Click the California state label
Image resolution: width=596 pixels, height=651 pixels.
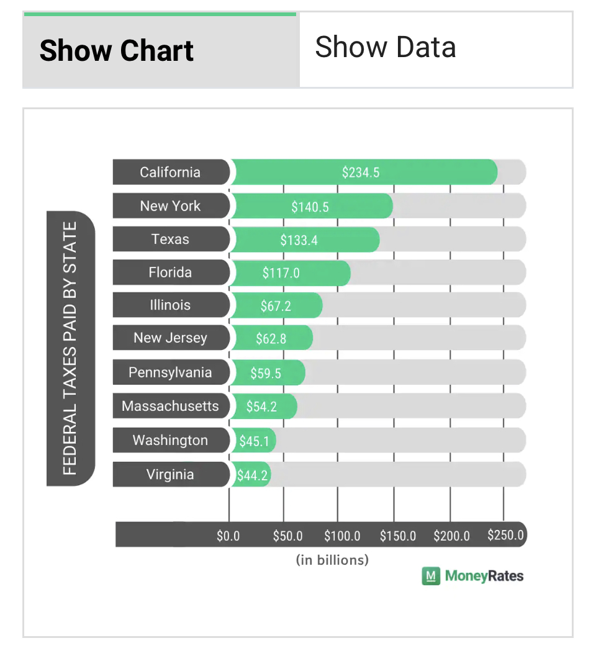(171, 173)
